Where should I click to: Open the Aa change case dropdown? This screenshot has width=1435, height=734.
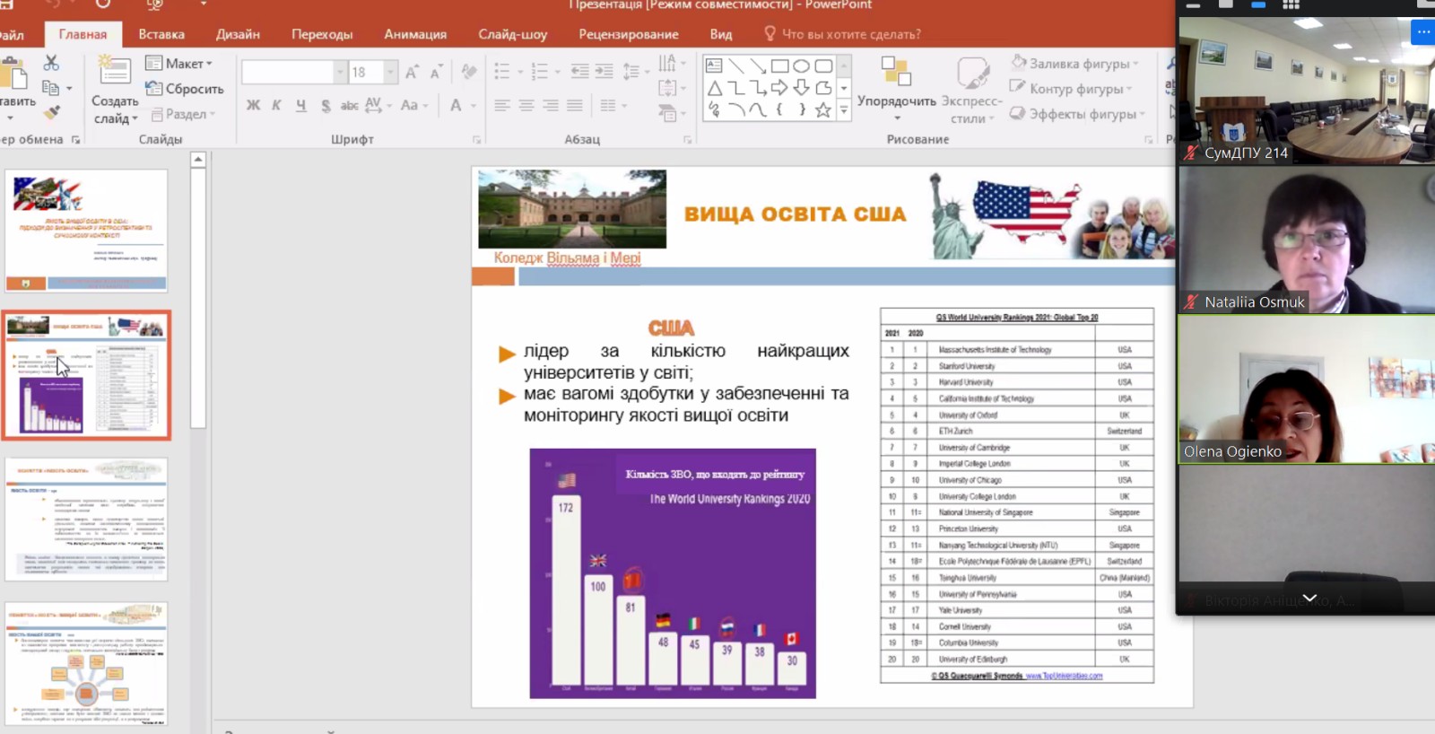point(413,106)
